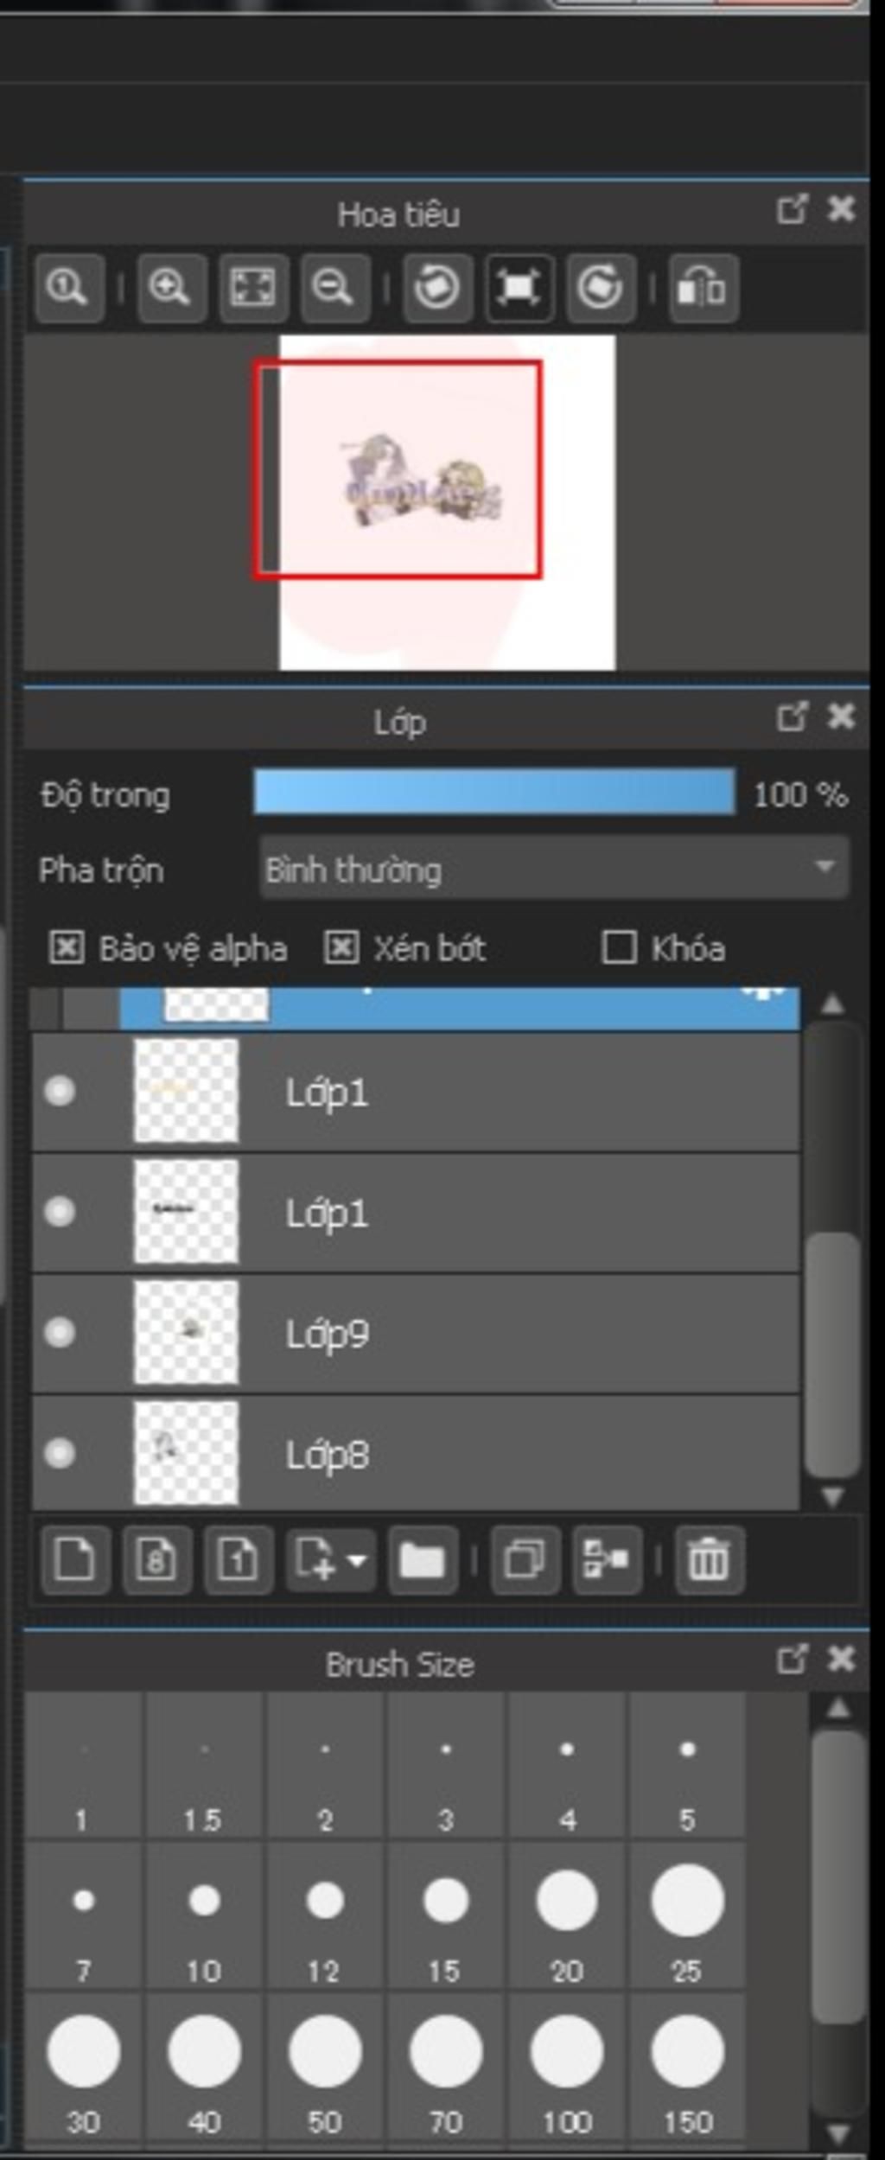Open the Pha trộn blend mode dropdown

coord(553,869)
